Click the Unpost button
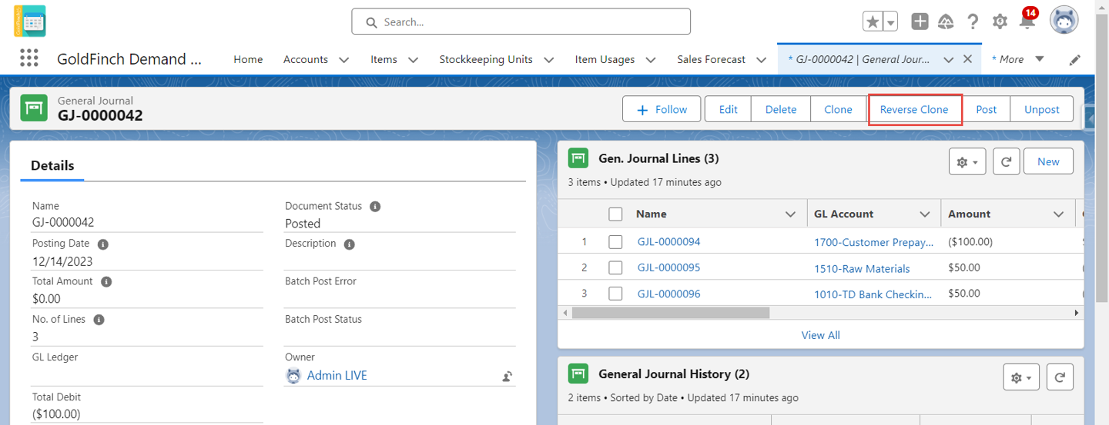Screen dimensions: 1109x425 click(1042, 109)
